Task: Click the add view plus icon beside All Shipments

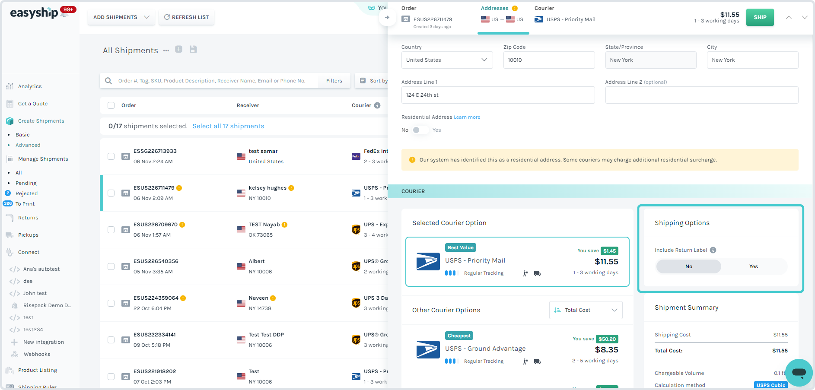Action: (x=178, y=49)
